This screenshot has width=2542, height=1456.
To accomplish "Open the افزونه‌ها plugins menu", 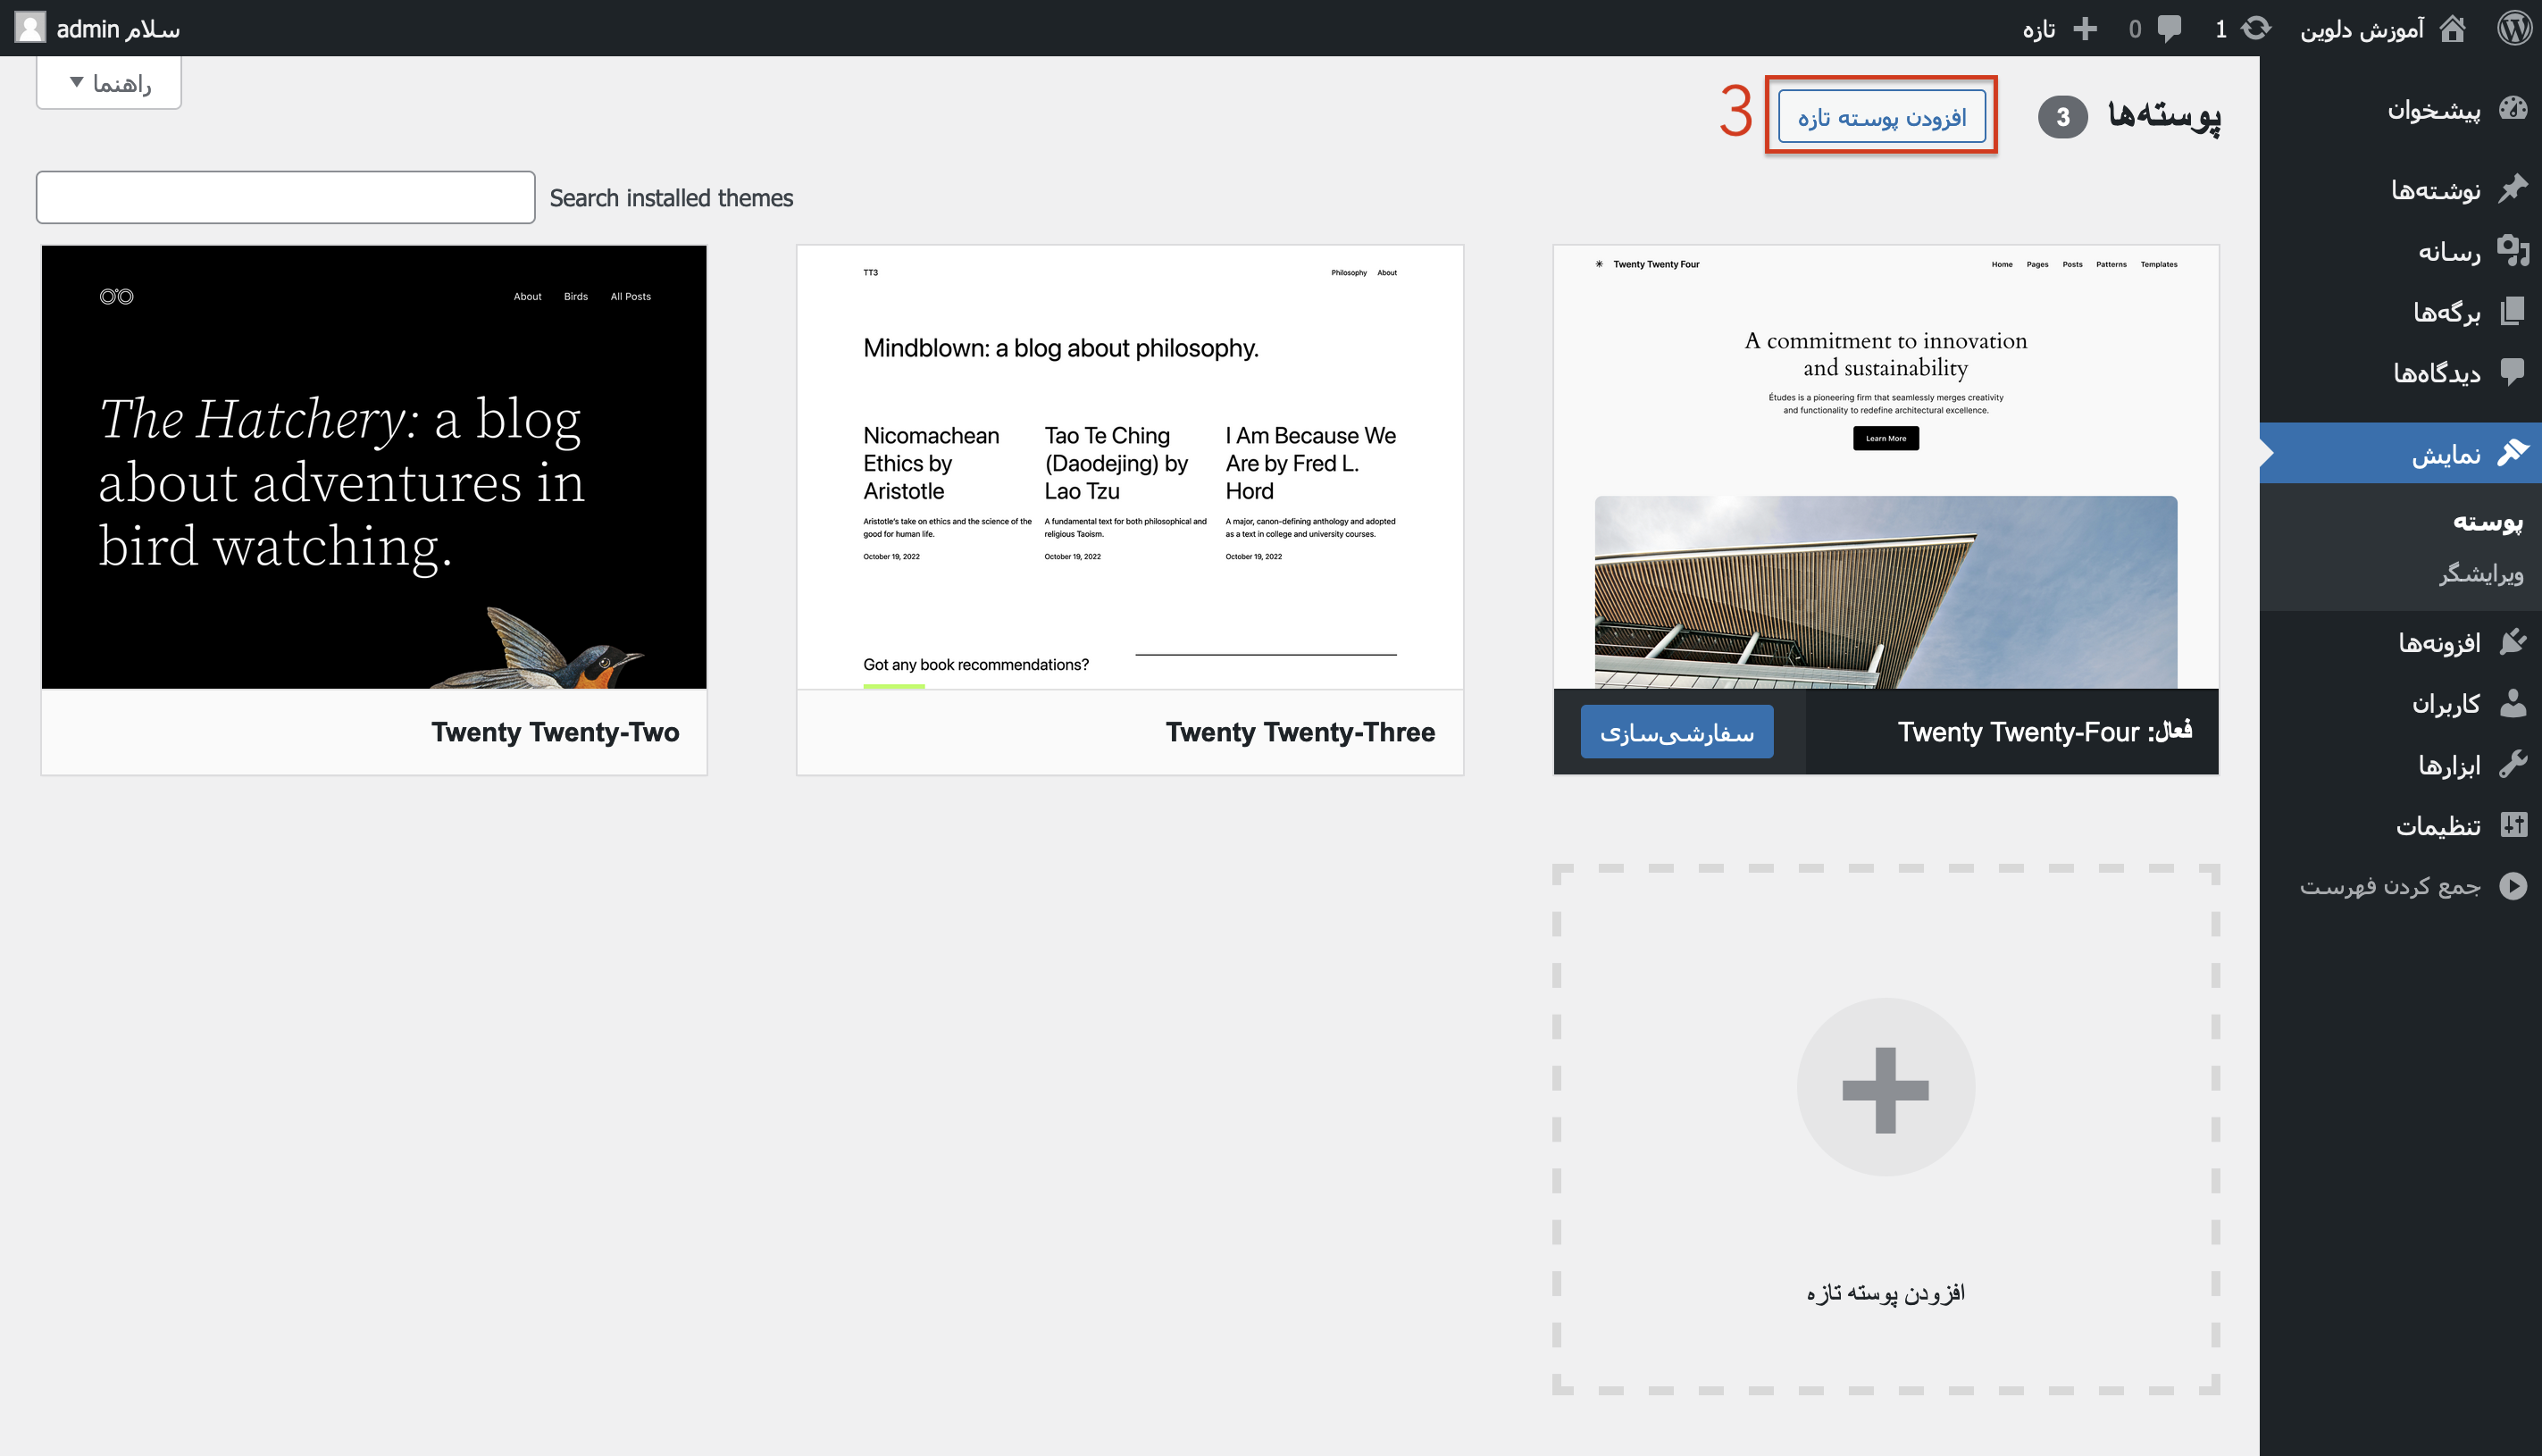I will point(2439,642).
